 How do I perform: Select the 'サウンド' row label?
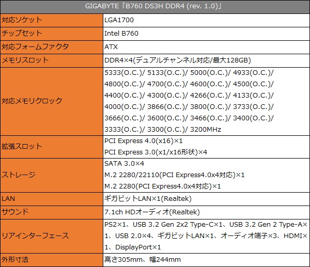[x=15, y=212]
